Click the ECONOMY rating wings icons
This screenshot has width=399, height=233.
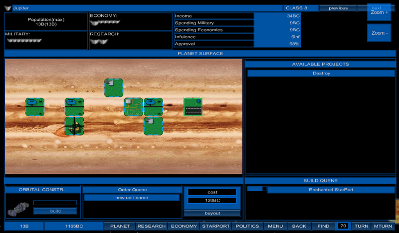(x=105, y=22)
